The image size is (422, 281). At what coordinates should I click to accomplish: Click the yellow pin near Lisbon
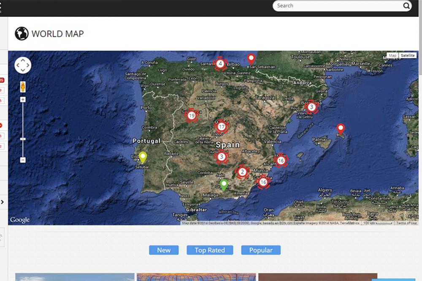143,157
